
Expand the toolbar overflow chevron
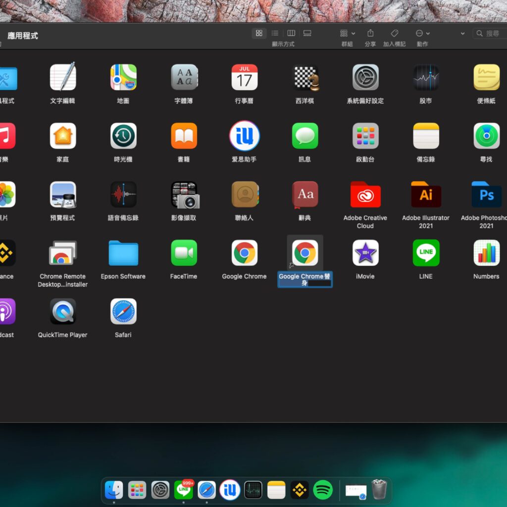pos(463,33)
